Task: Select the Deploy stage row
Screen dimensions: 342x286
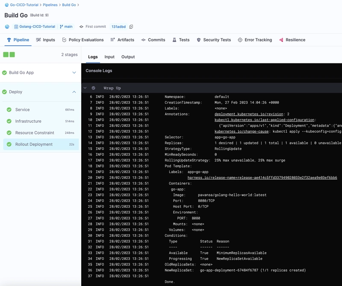Action: click(40, 92)
